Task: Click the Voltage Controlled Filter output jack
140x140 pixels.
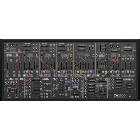Action: (x=93, y=55)
